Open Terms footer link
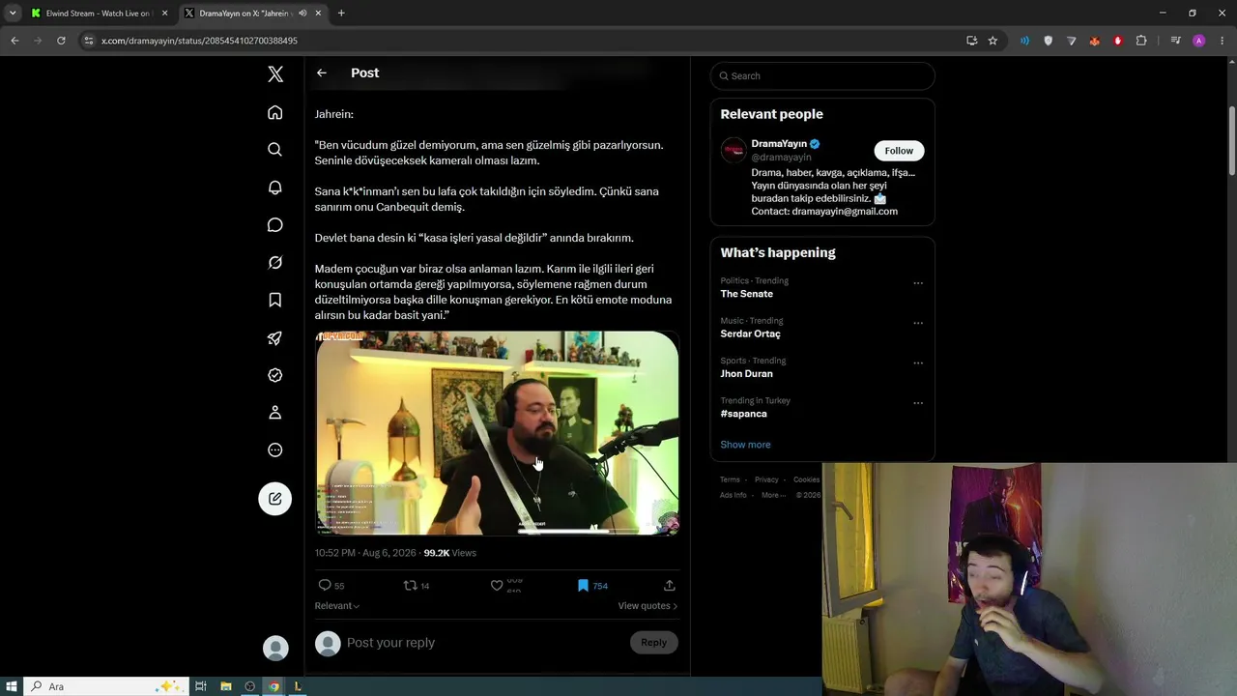Viewport: 1237px width, 696px height. pos(730,479)
